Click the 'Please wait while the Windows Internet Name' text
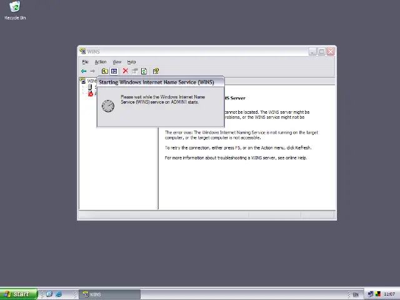 [x=162, y=97]
